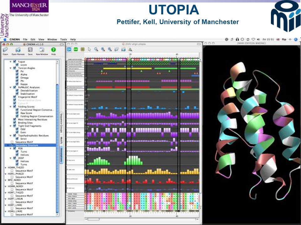Uncheck Helices under the DSSP group

tap(17, 161)
